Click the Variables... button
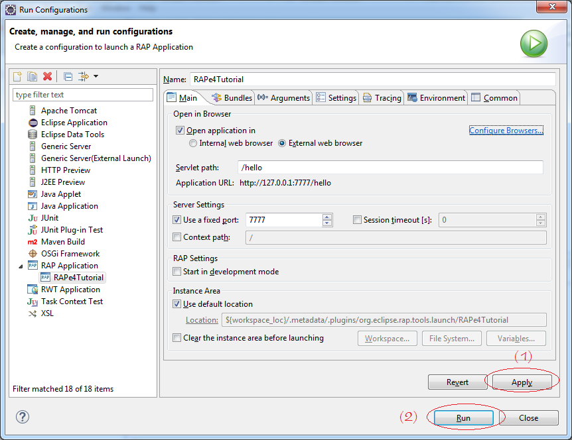572x440 pixels. [x=516, y=339]
